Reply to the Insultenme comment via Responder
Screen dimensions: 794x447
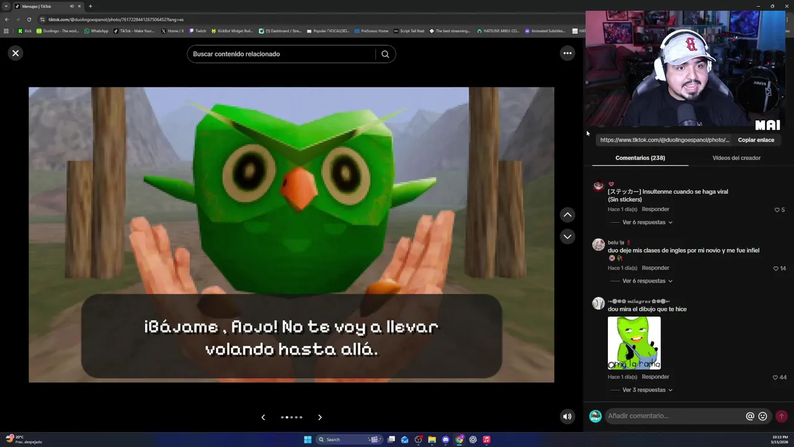pos(656,209)
